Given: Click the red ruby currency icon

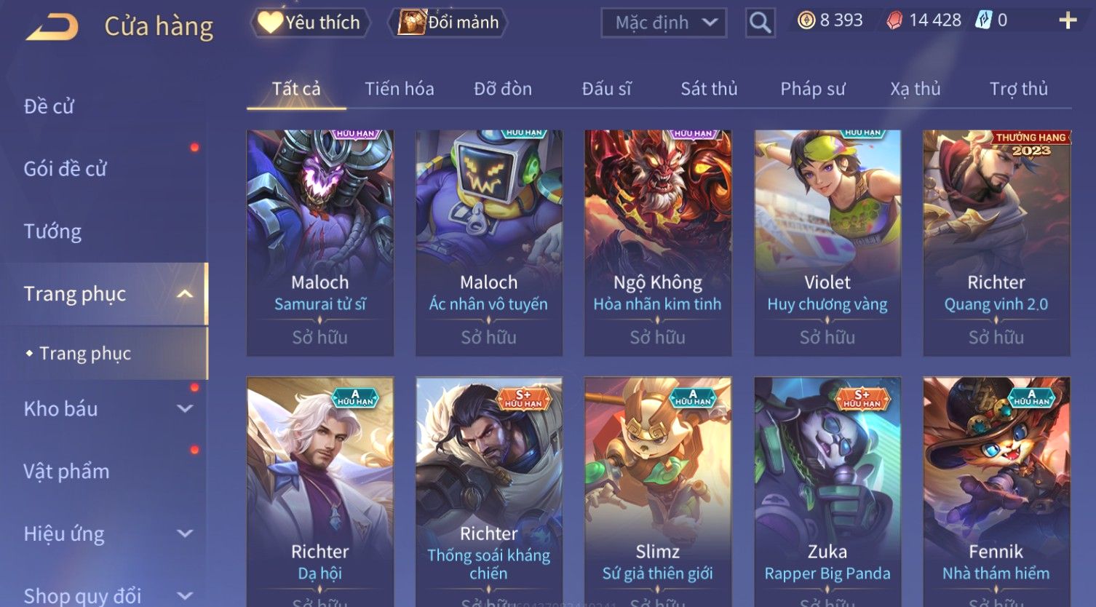Looking at the screenshot, I should point(894,20).
